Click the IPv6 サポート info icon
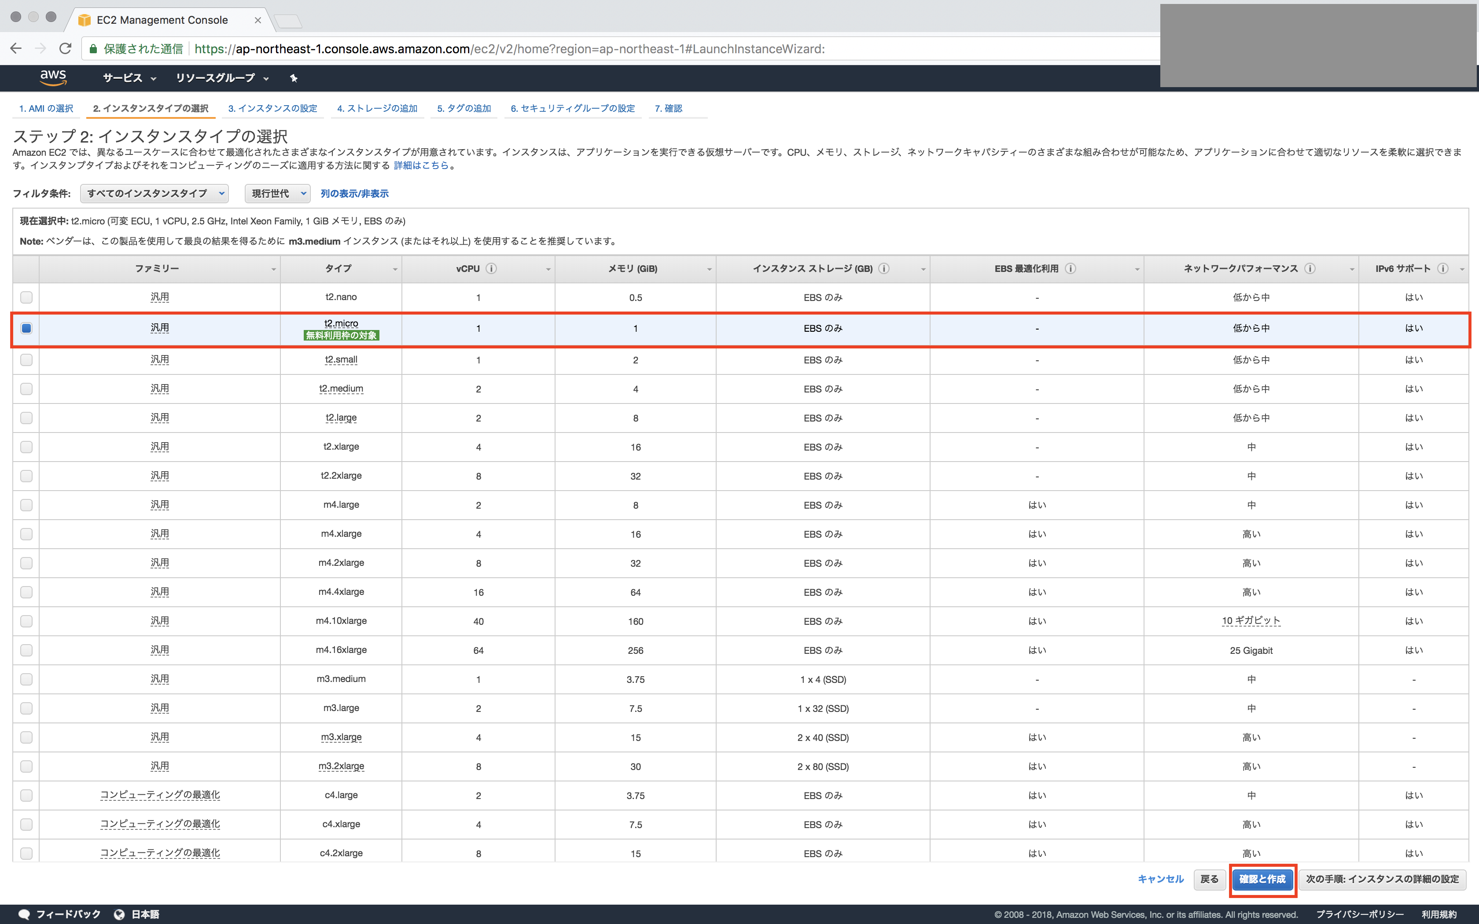The image size is (1479, 924). coord(1442,268)
